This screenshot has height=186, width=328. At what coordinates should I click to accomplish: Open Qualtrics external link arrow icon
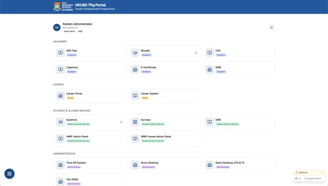(x=121, y=122)
